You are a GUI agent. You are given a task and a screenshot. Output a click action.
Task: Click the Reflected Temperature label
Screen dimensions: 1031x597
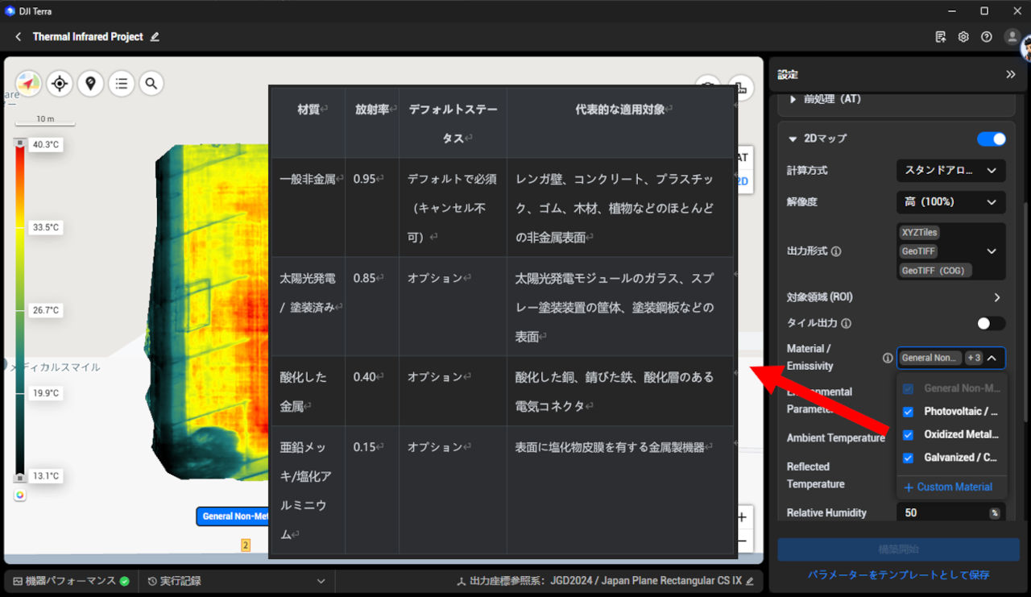click(816, 475)
